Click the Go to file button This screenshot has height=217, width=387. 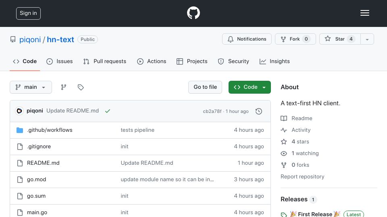[x=205, y=87]
